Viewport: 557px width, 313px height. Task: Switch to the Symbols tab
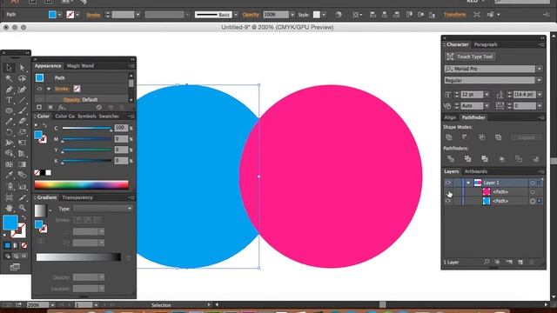coord(87,116)
